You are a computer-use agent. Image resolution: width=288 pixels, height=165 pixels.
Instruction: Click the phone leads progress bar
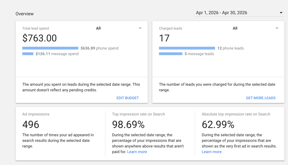(187, 48)
